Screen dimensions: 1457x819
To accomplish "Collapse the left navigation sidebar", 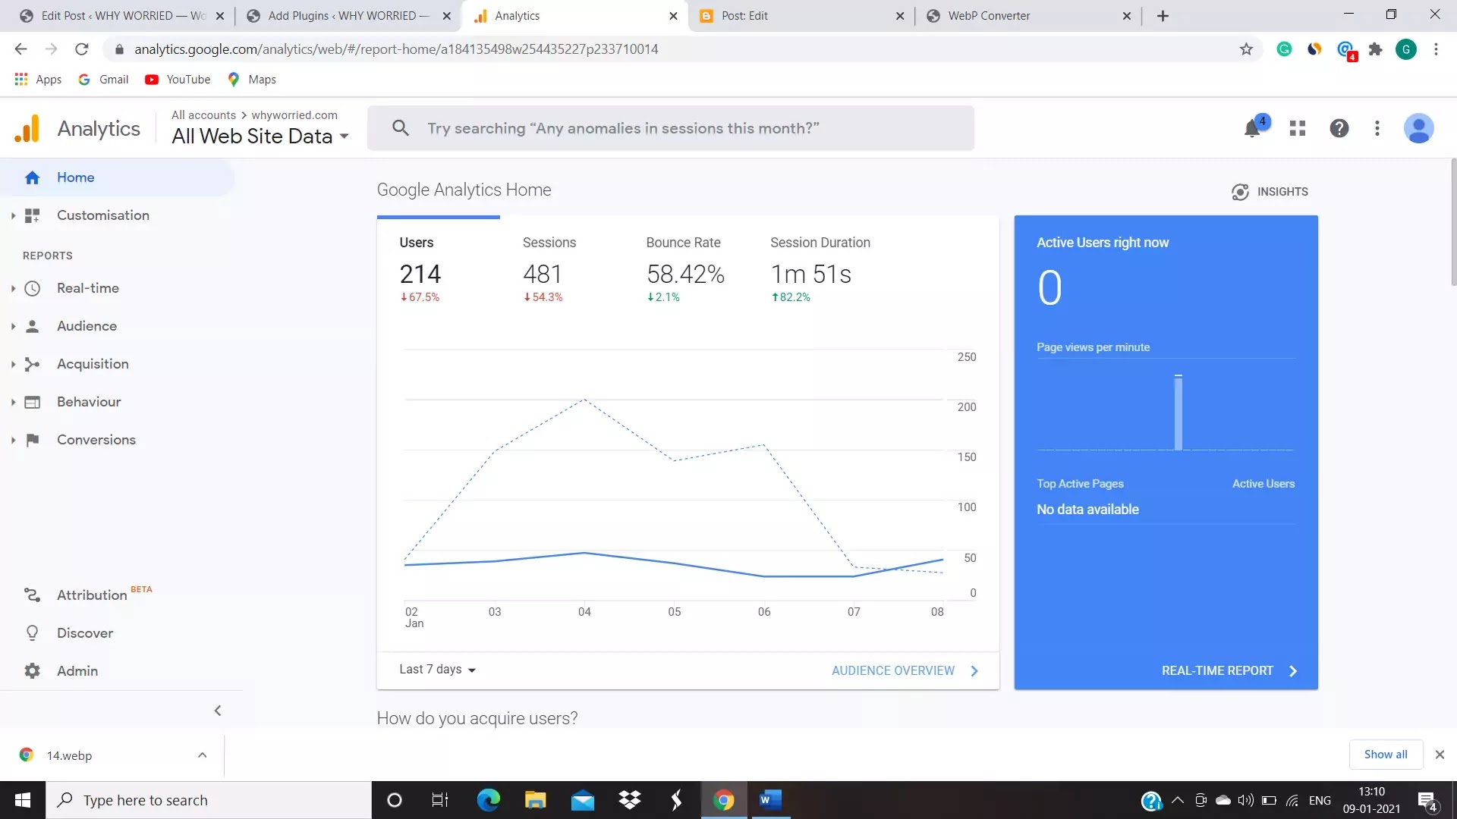I will pyautogui.click(x=218, y=711).
